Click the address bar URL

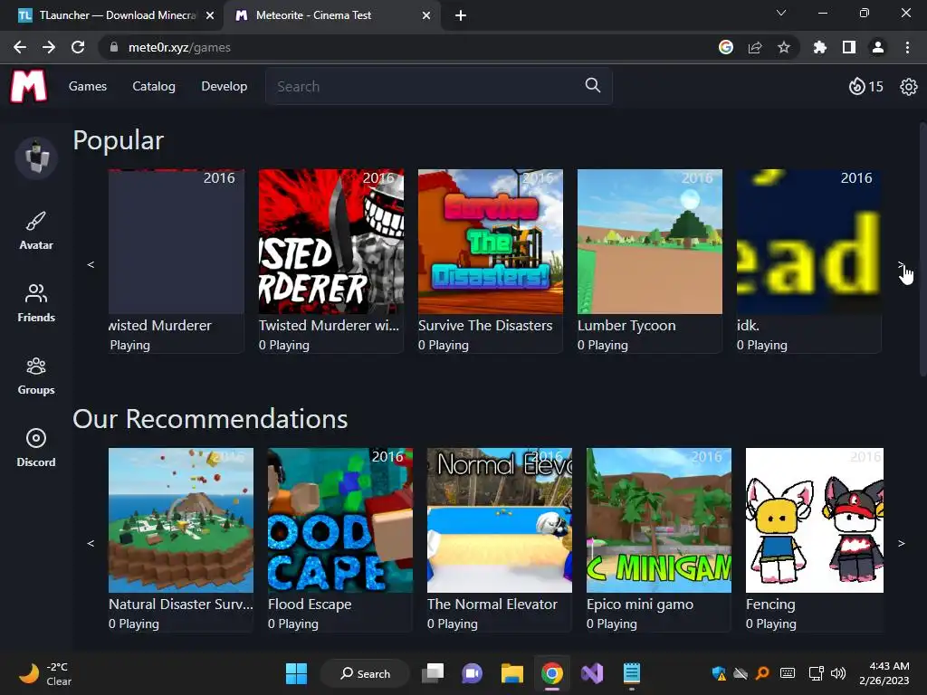coord(179,47)
